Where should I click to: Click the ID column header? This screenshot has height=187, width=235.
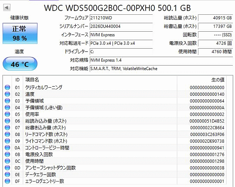coord(17,80)
